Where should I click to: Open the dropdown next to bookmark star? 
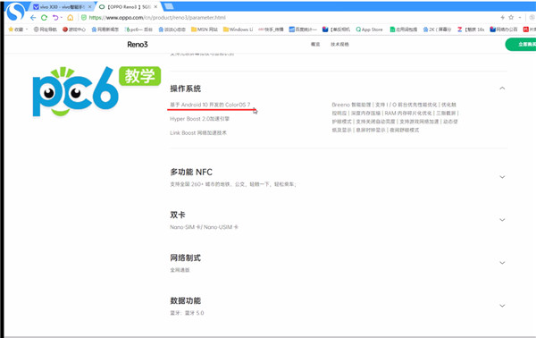[x=520, y=18]
